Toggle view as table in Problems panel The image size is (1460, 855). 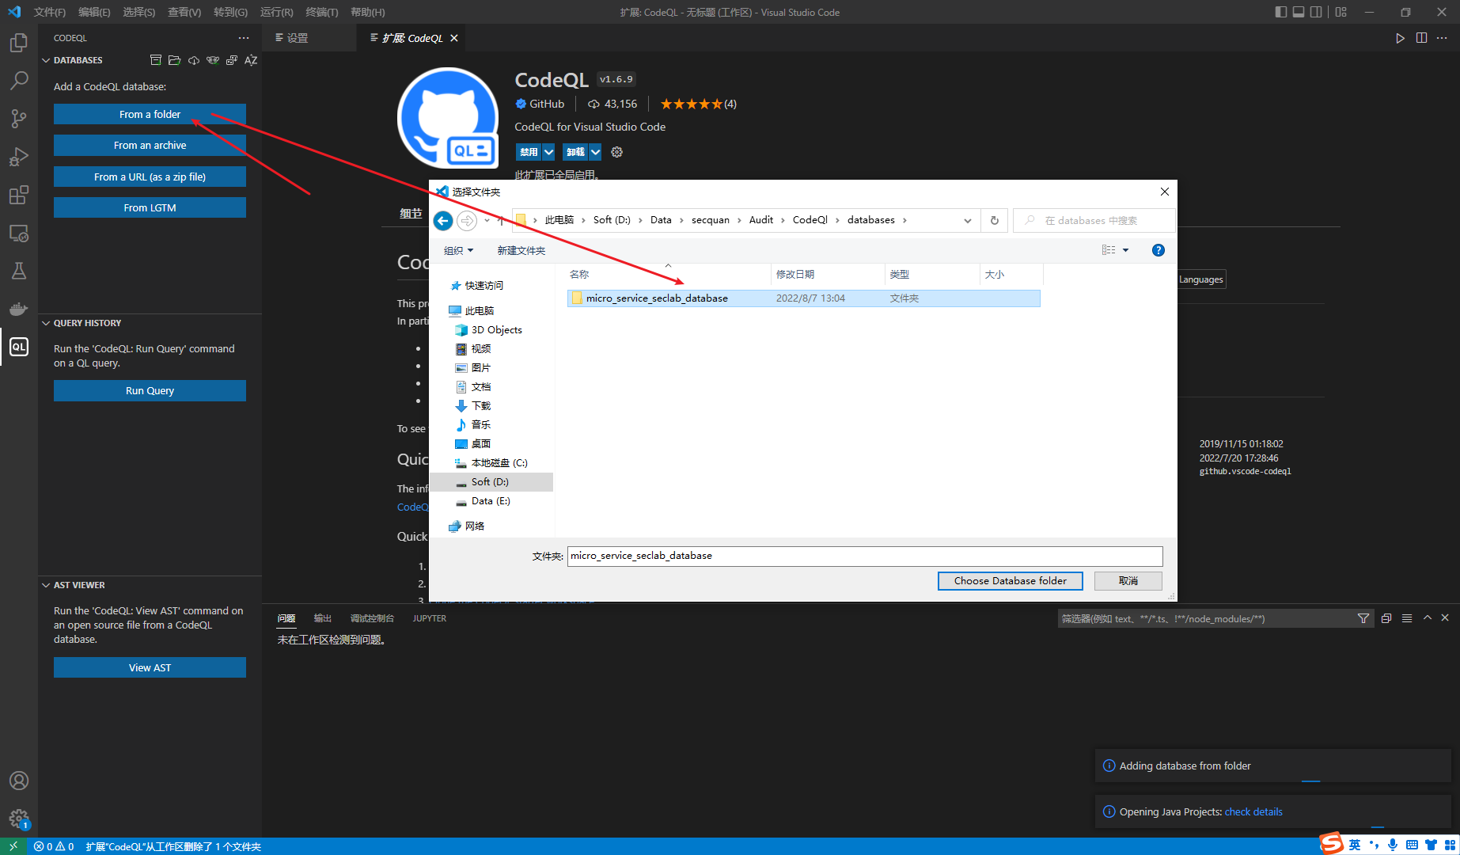click(x=1407, y=618)
